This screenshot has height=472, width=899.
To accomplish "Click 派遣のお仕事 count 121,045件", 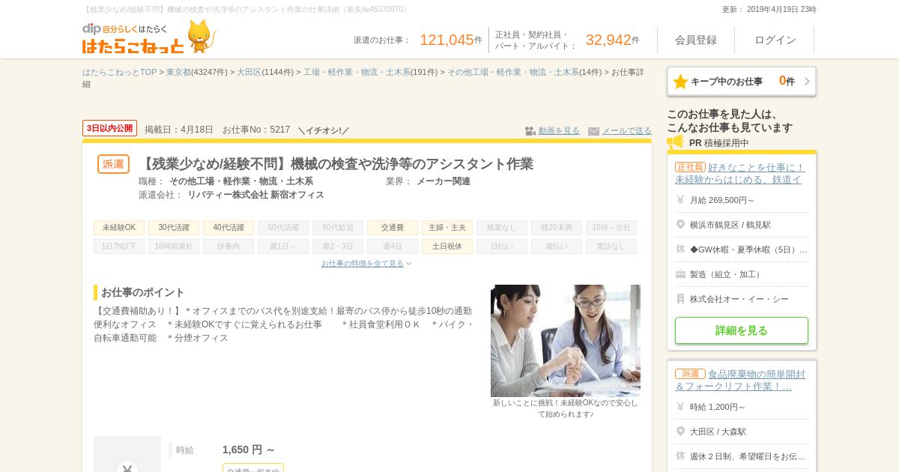I will pyautogui.click(x=451, y=40).
